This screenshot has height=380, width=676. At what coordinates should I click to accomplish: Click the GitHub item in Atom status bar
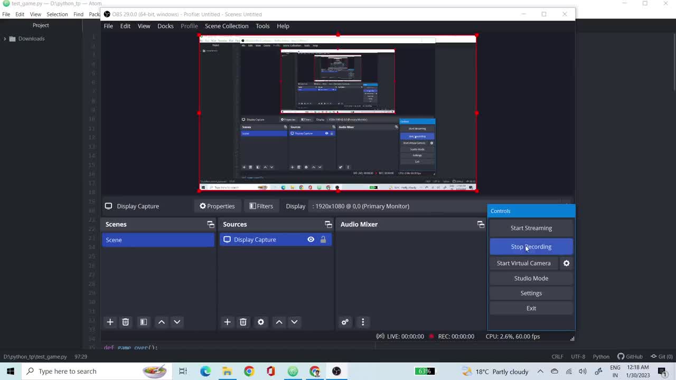click(x=630, y=356)
